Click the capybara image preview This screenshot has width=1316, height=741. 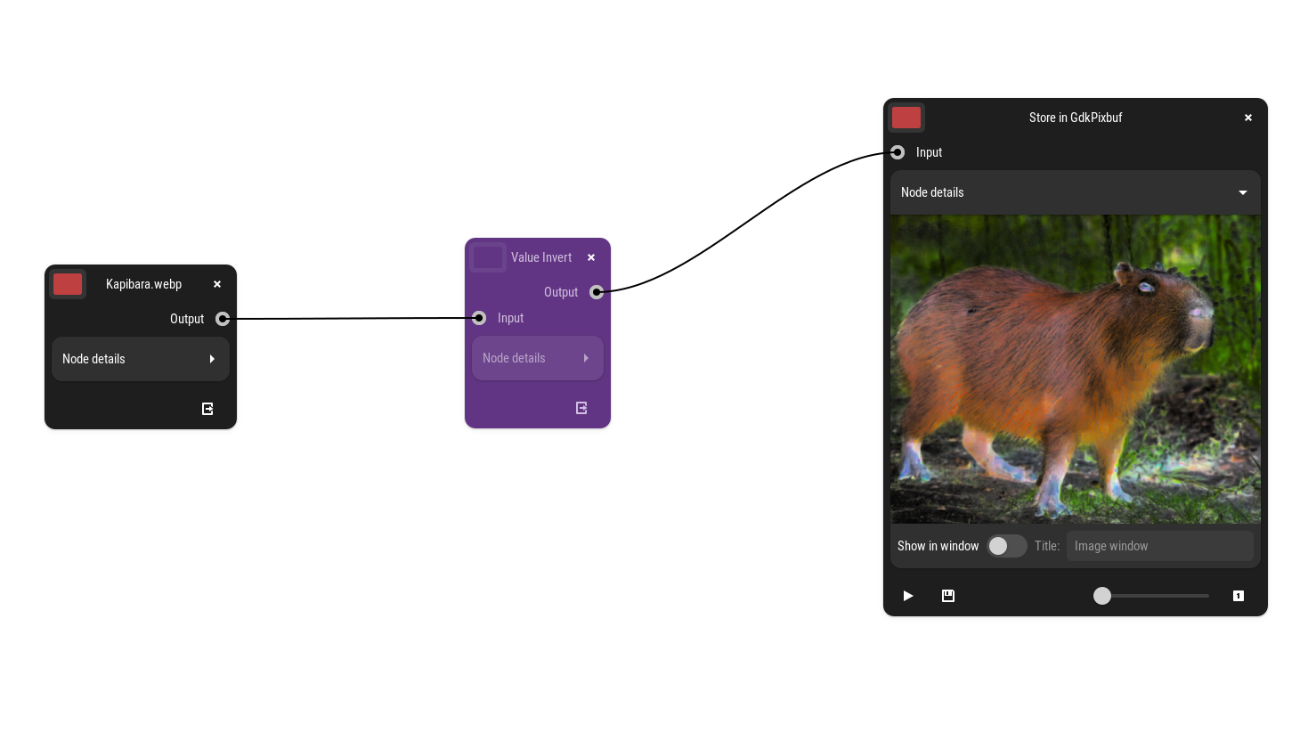(x=1075, y=369)
